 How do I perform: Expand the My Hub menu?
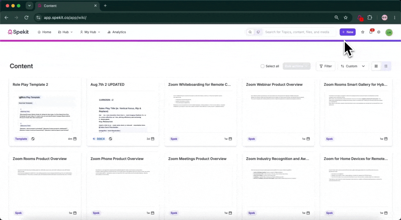[90, 32]
